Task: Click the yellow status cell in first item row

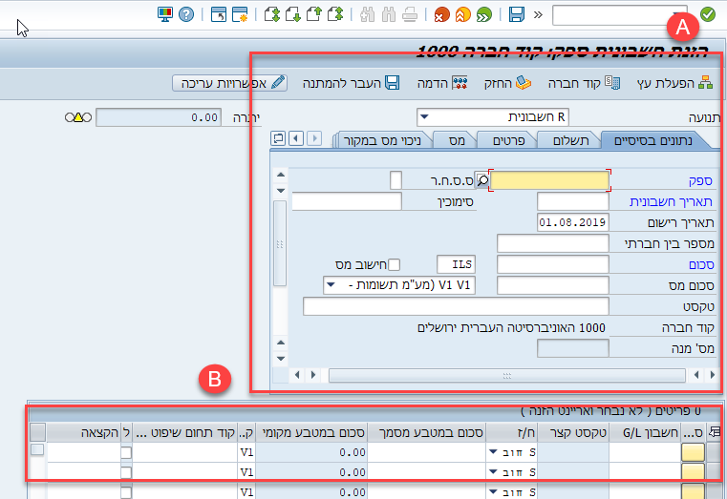Action: coord(693,452)
